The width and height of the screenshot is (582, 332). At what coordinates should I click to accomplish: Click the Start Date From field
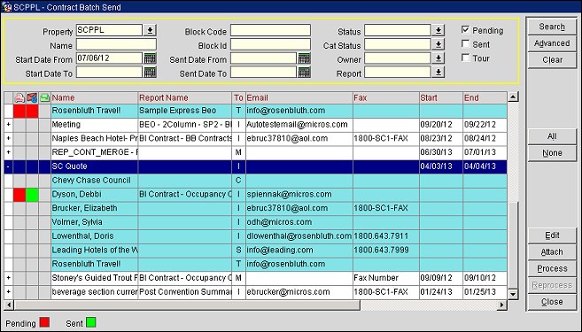109,58
